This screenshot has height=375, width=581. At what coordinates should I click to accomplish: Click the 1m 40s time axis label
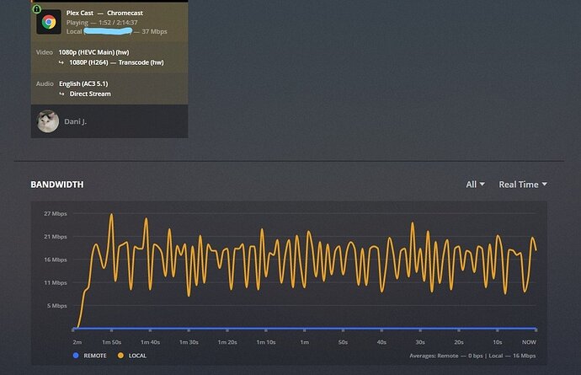point(150,342)
